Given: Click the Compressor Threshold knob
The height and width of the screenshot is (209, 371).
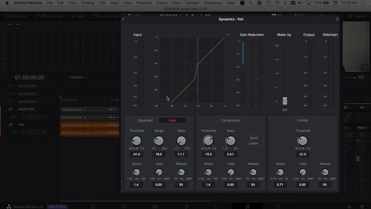Looking at the screenshot, I should coord(208,140).
